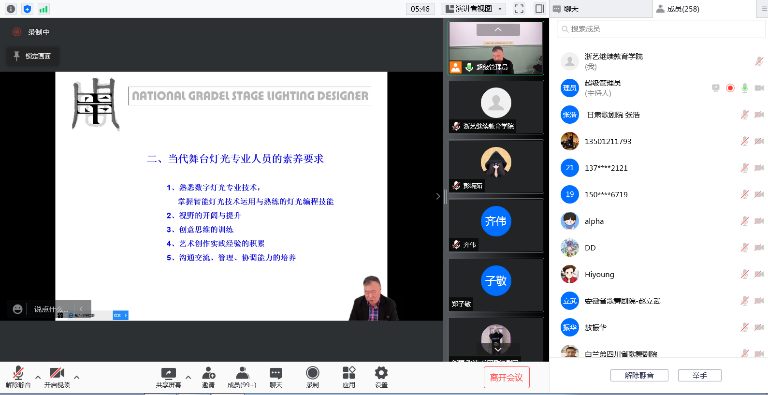The height and width of the screenshot is (395, 768).
Task: Switch to the 成员(258) tab
Action: coord(682,9)
